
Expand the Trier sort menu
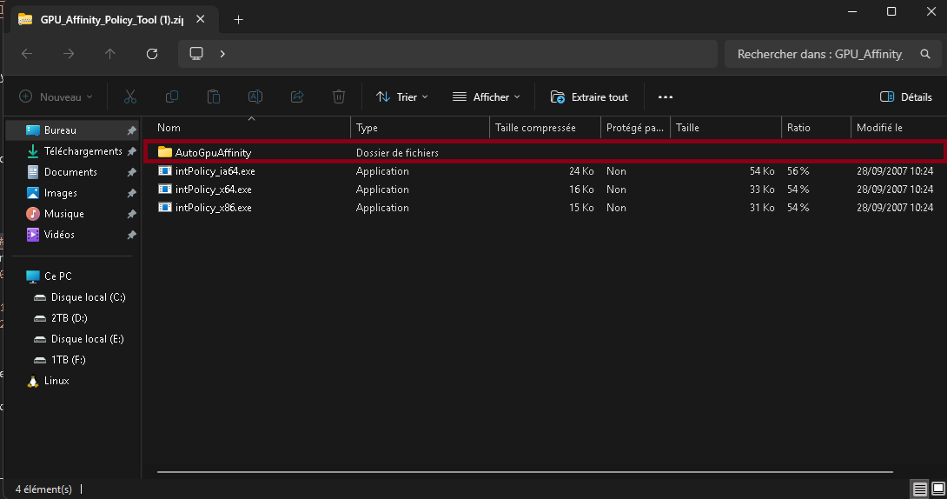click(x=401, y=96)
